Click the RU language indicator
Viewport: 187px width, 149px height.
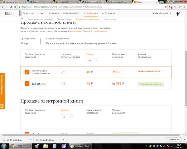point(146,146)
